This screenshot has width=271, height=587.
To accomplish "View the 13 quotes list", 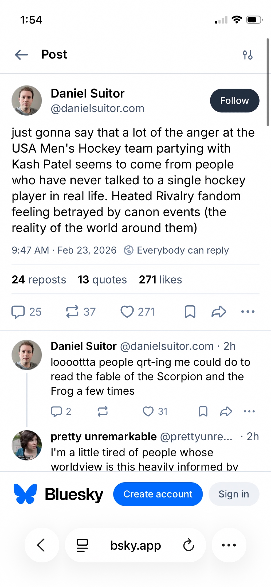I will coord(102,280).
